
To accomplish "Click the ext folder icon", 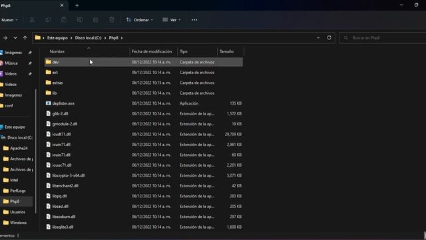I will [49, 73].
